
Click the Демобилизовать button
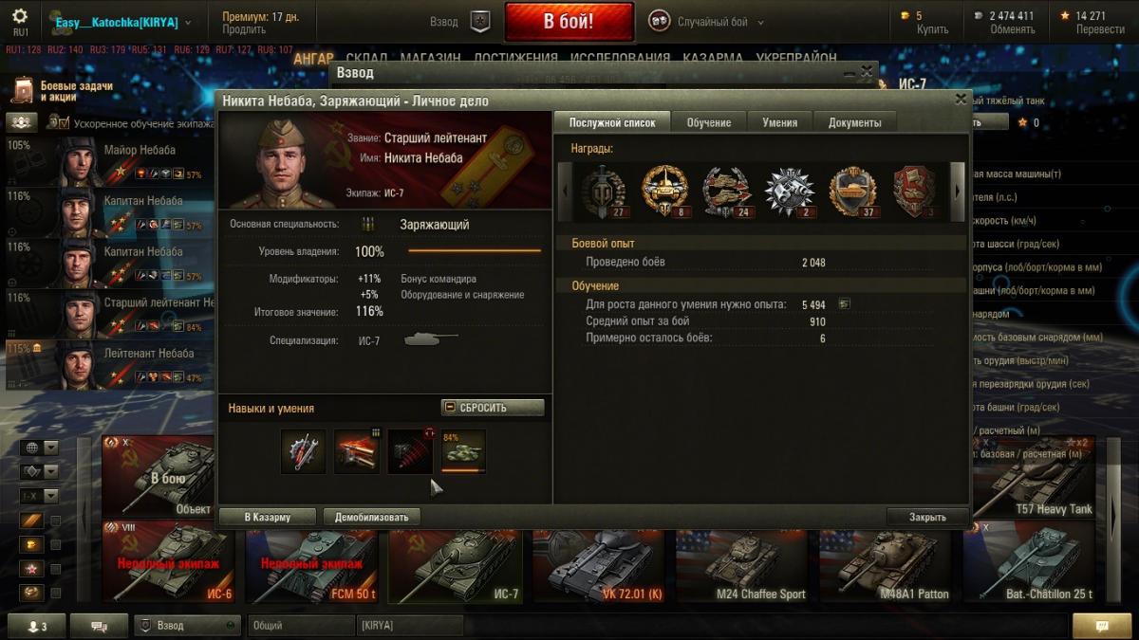click(x=371, y=517)
